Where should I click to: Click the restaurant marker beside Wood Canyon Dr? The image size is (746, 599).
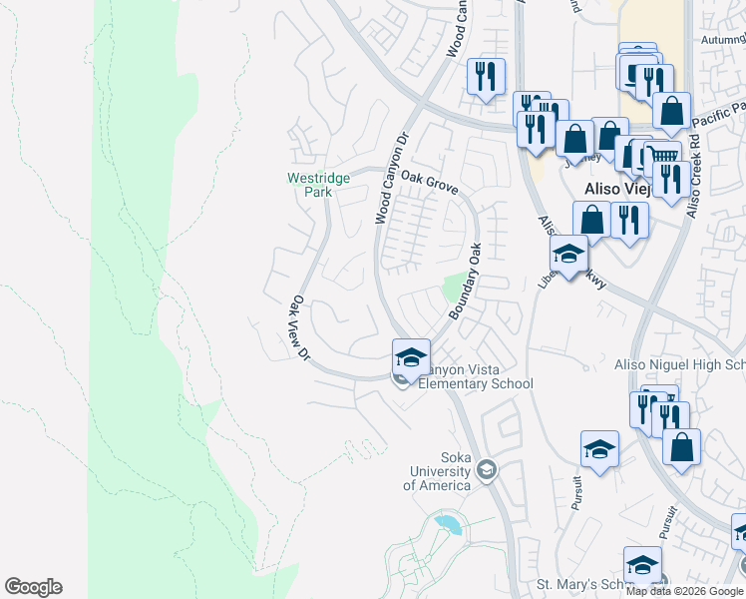pos(486,78)
